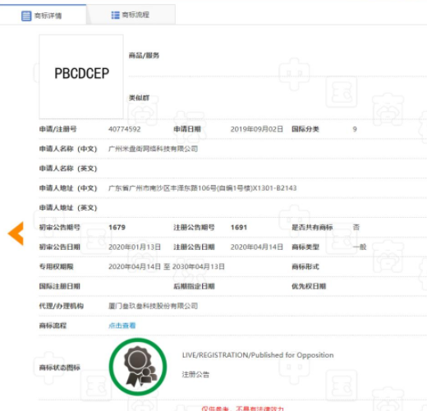Click the exclusive right period date range
The width and height of the screenshot is (427, 411).
pos(167,266)
